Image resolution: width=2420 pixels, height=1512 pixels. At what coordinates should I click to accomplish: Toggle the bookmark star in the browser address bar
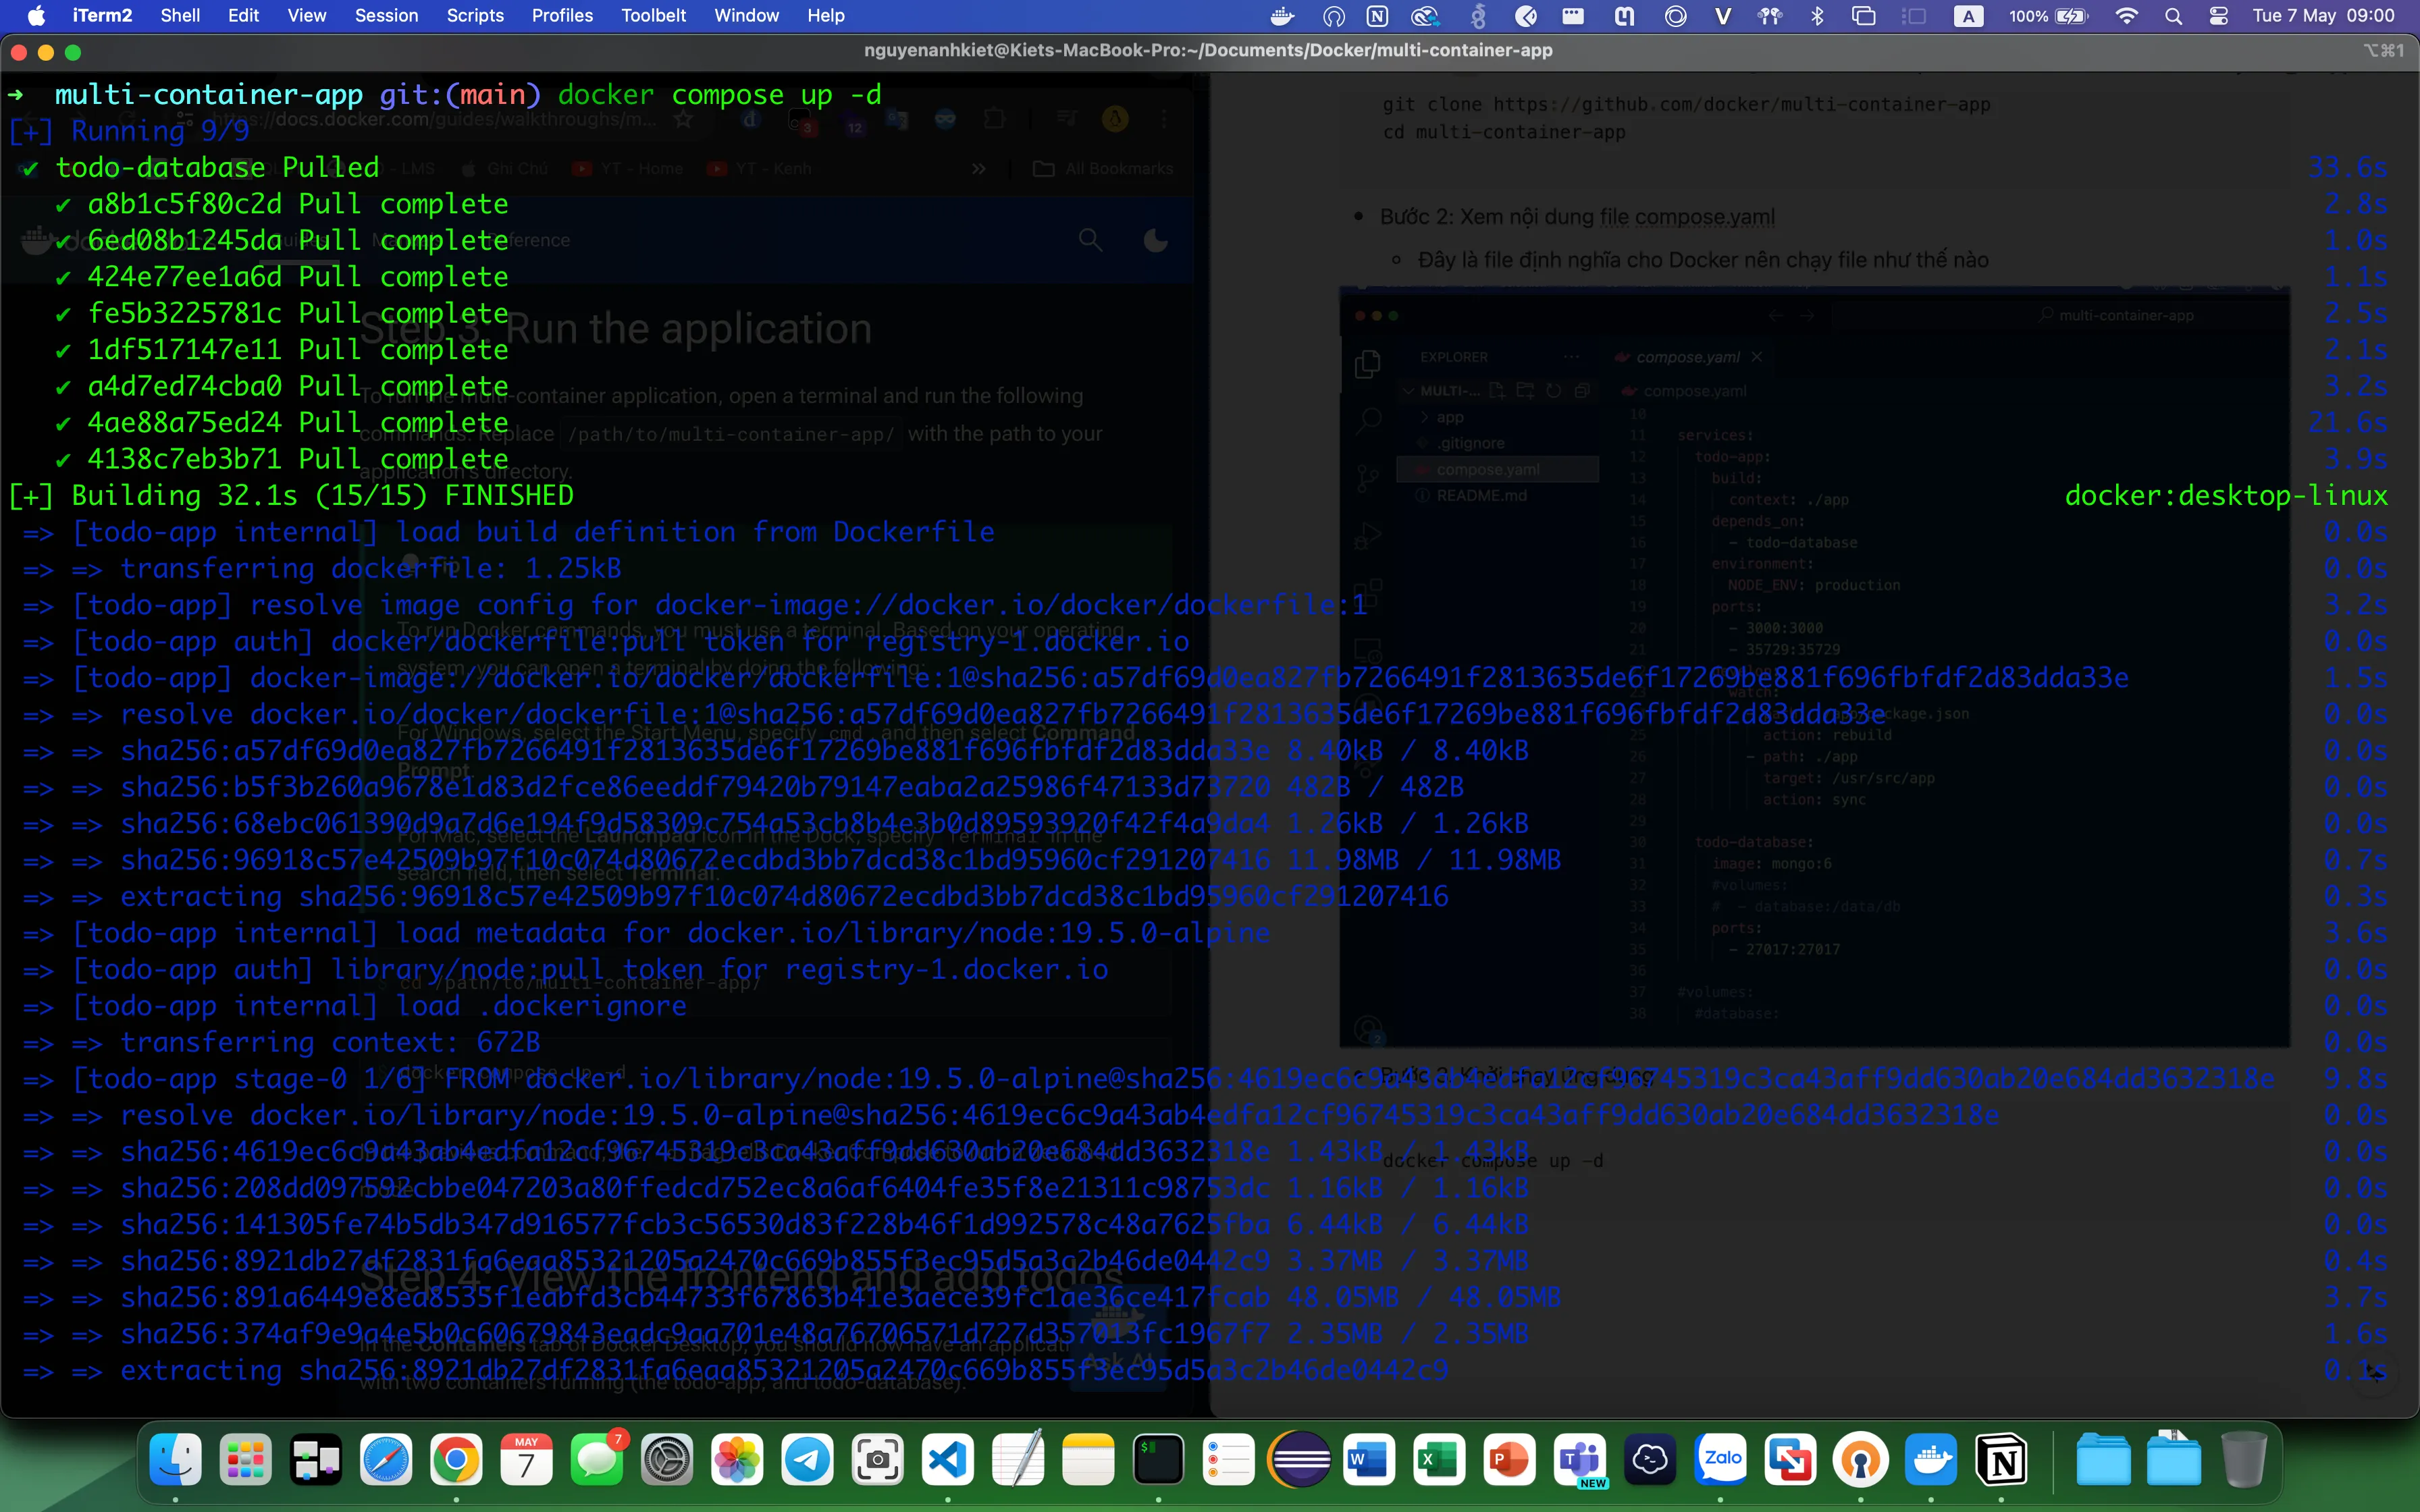[684, 120]
